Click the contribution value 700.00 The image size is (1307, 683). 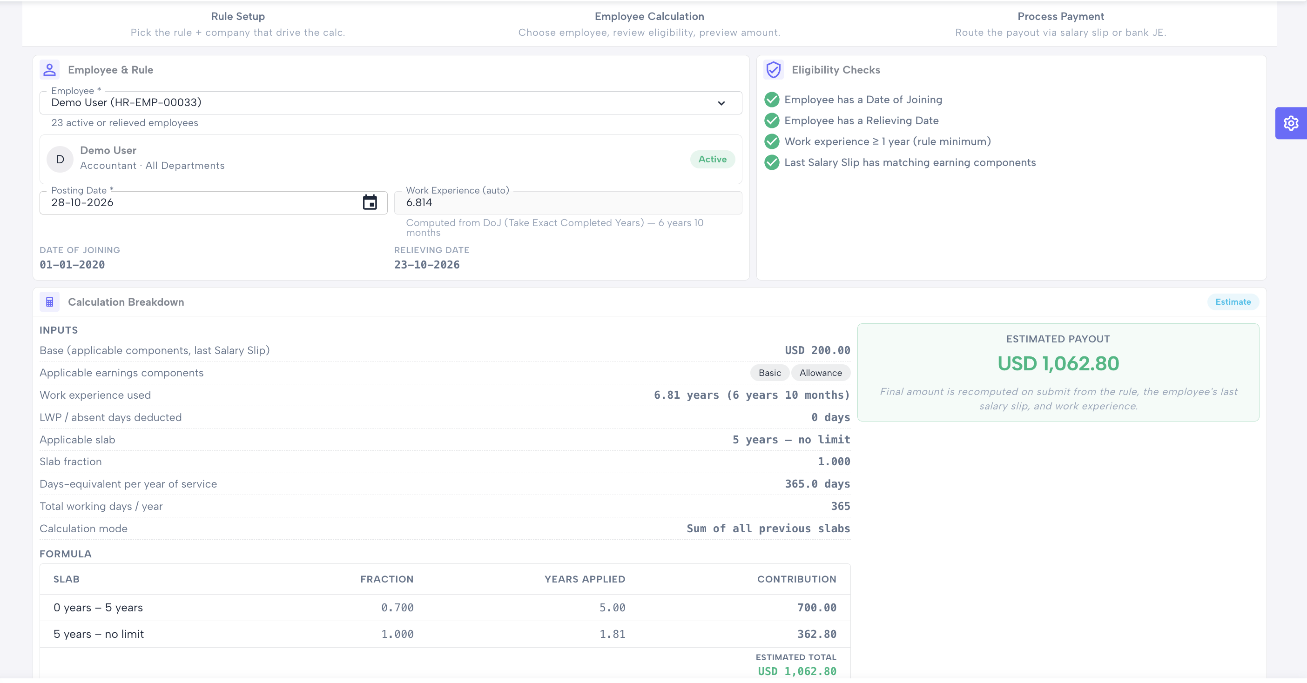point(816,608)
